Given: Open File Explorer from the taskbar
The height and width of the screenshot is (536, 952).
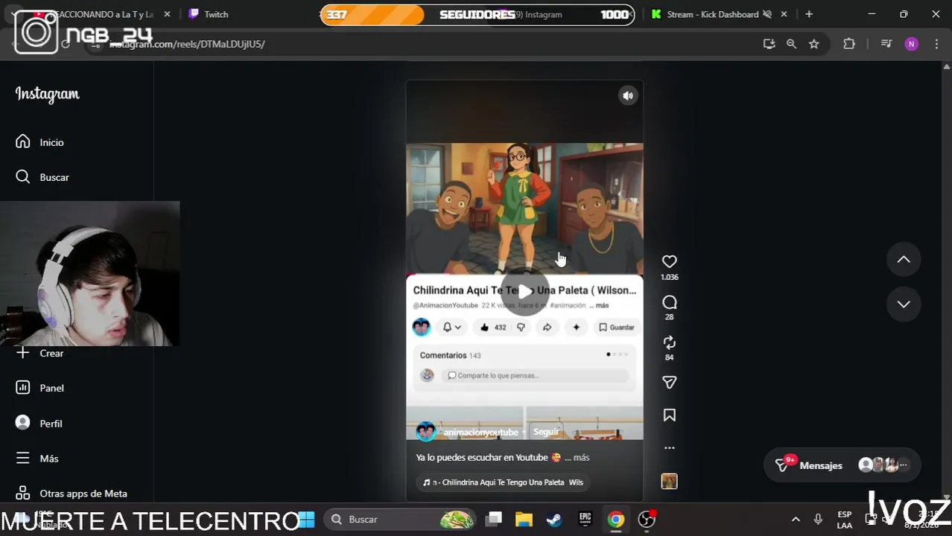Looking at the screenshot, I should pos(524,519).
